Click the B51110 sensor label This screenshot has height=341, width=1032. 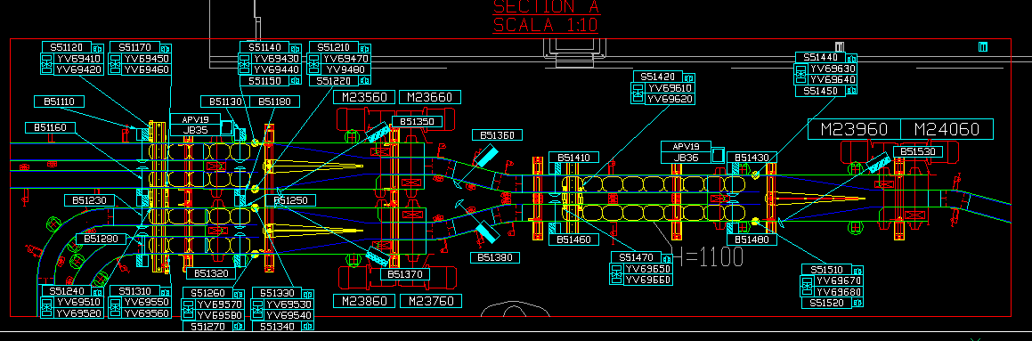tap(60, 101)
